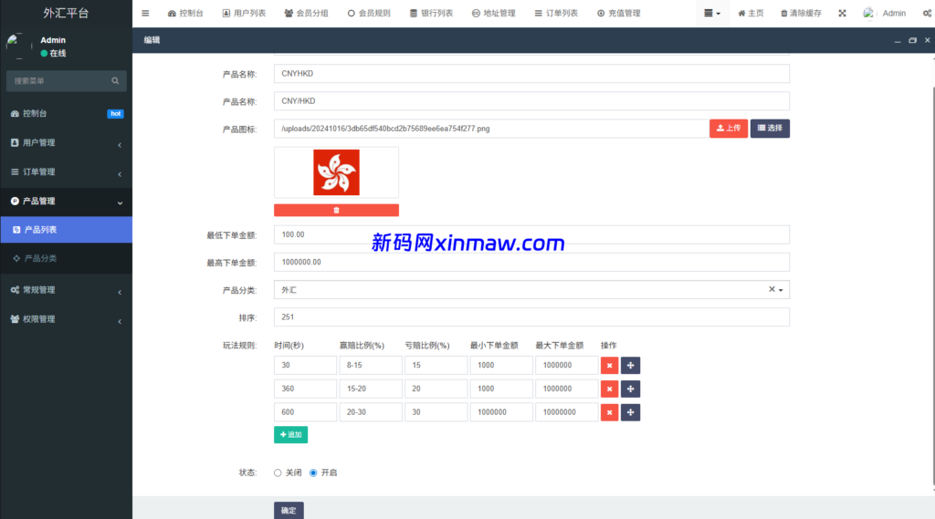Click 清除缓存 to clear the cache
The width and height of the screenshot is (935, 519).
pyautogui.click(x=802, y=13)
